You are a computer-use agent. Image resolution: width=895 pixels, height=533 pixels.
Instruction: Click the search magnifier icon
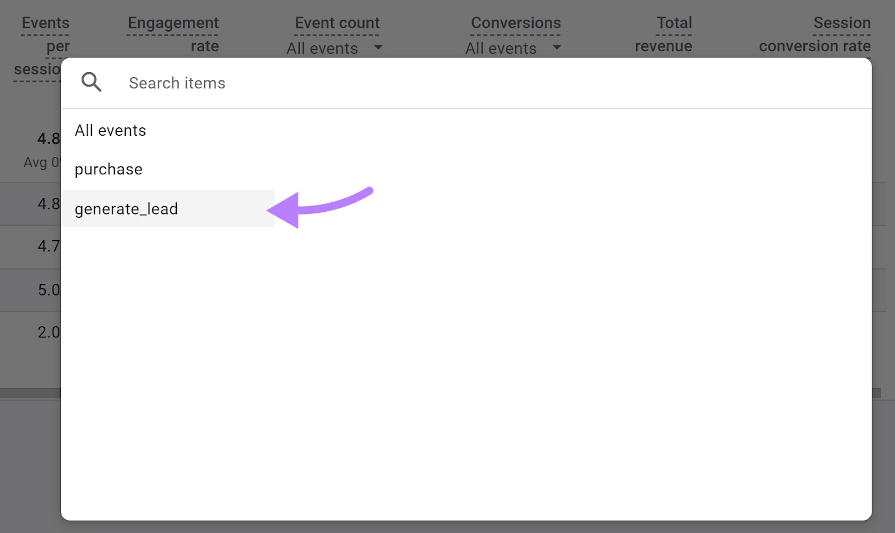tap(92, 82)
